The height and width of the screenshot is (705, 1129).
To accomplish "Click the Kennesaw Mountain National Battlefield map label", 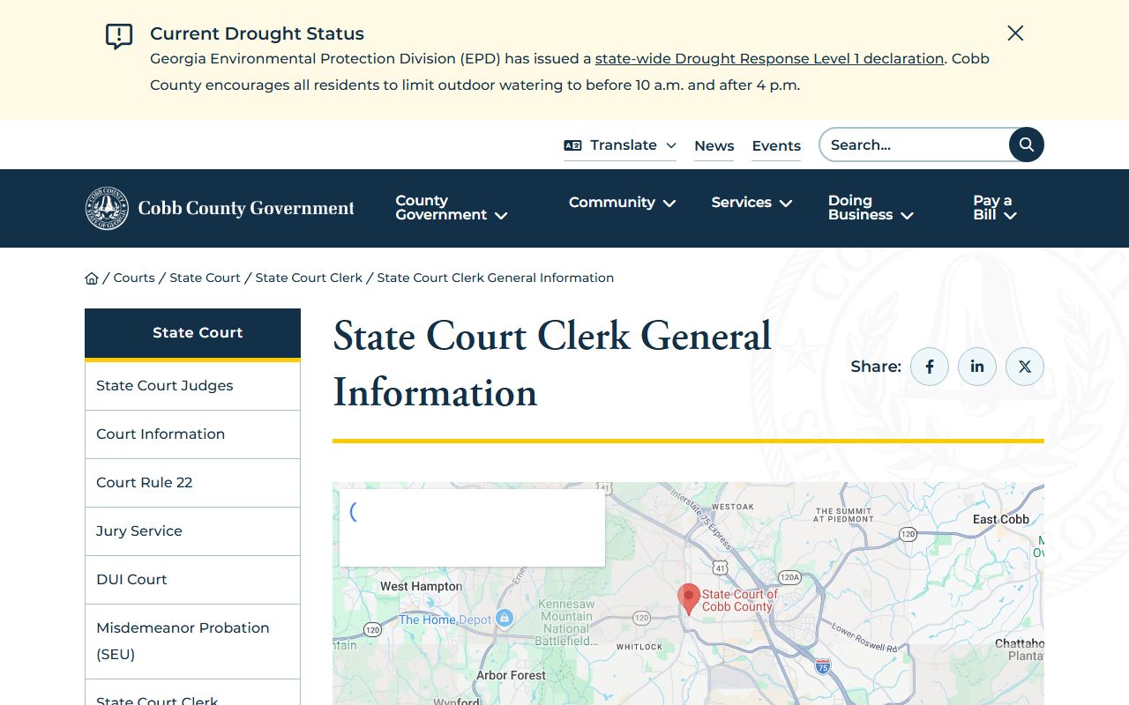I will point(566,623).
